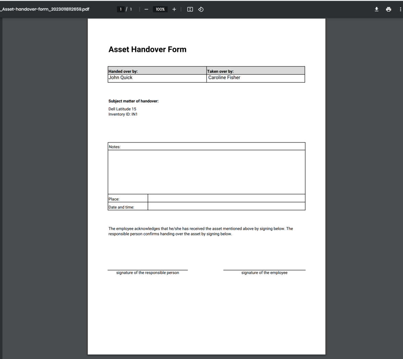Print the Asset Handover Form

point(389,9)
